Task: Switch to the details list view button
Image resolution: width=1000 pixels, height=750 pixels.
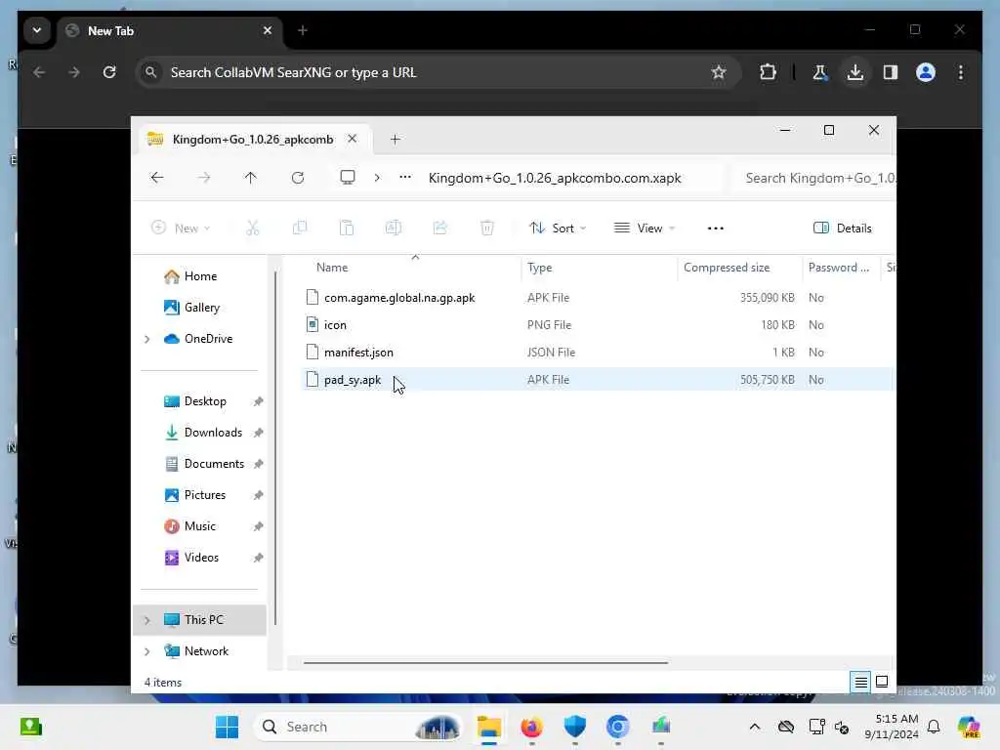Action: (860, 683)
